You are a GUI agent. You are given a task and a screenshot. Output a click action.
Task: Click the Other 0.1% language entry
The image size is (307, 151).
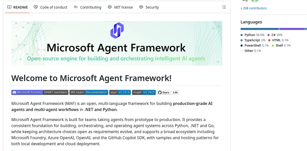point(251,51)
